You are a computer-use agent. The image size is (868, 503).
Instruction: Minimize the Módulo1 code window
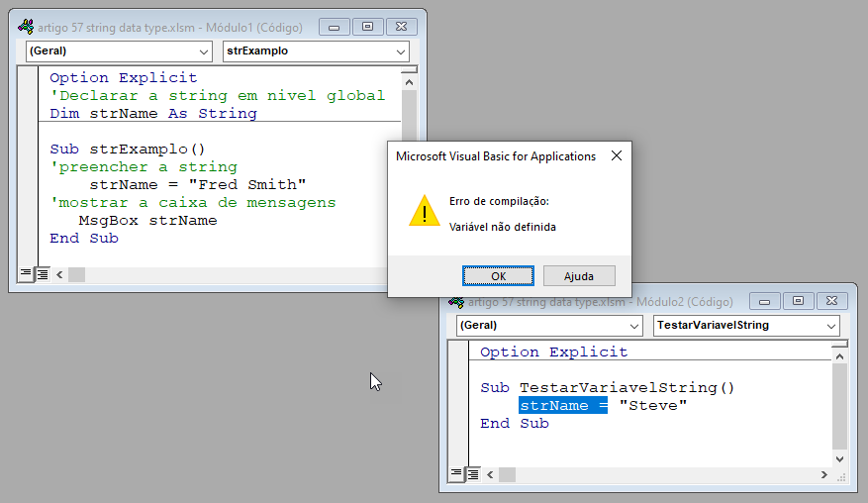click(334, 27)
